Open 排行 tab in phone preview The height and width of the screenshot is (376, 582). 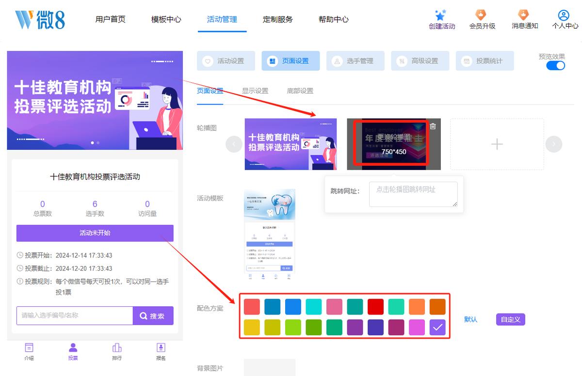(117, 352)
